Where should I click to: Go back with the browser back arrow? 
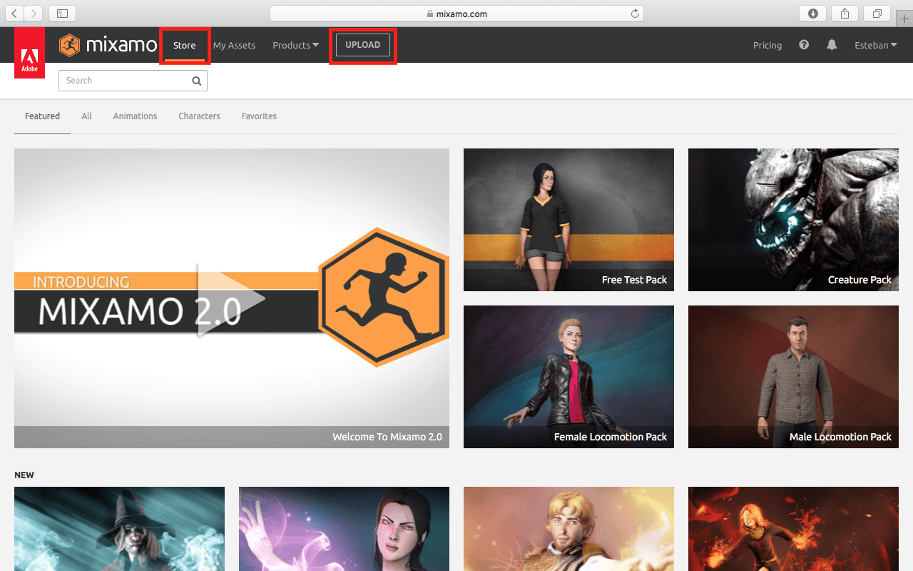click(14, 14)
